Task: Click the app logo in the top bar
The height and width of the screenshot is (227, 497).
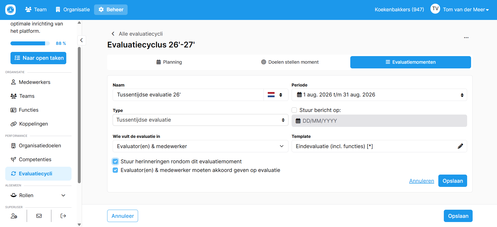Action: point(10,10)
